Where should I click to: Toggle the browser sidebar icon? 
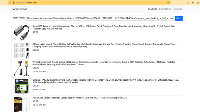(198, 3)
